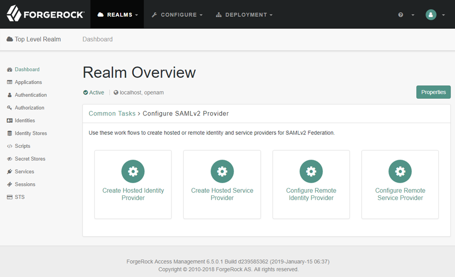455x277 pixels.
Task: Click the Common Tasks breadcrumb link
Action: [x=112, y=114]
